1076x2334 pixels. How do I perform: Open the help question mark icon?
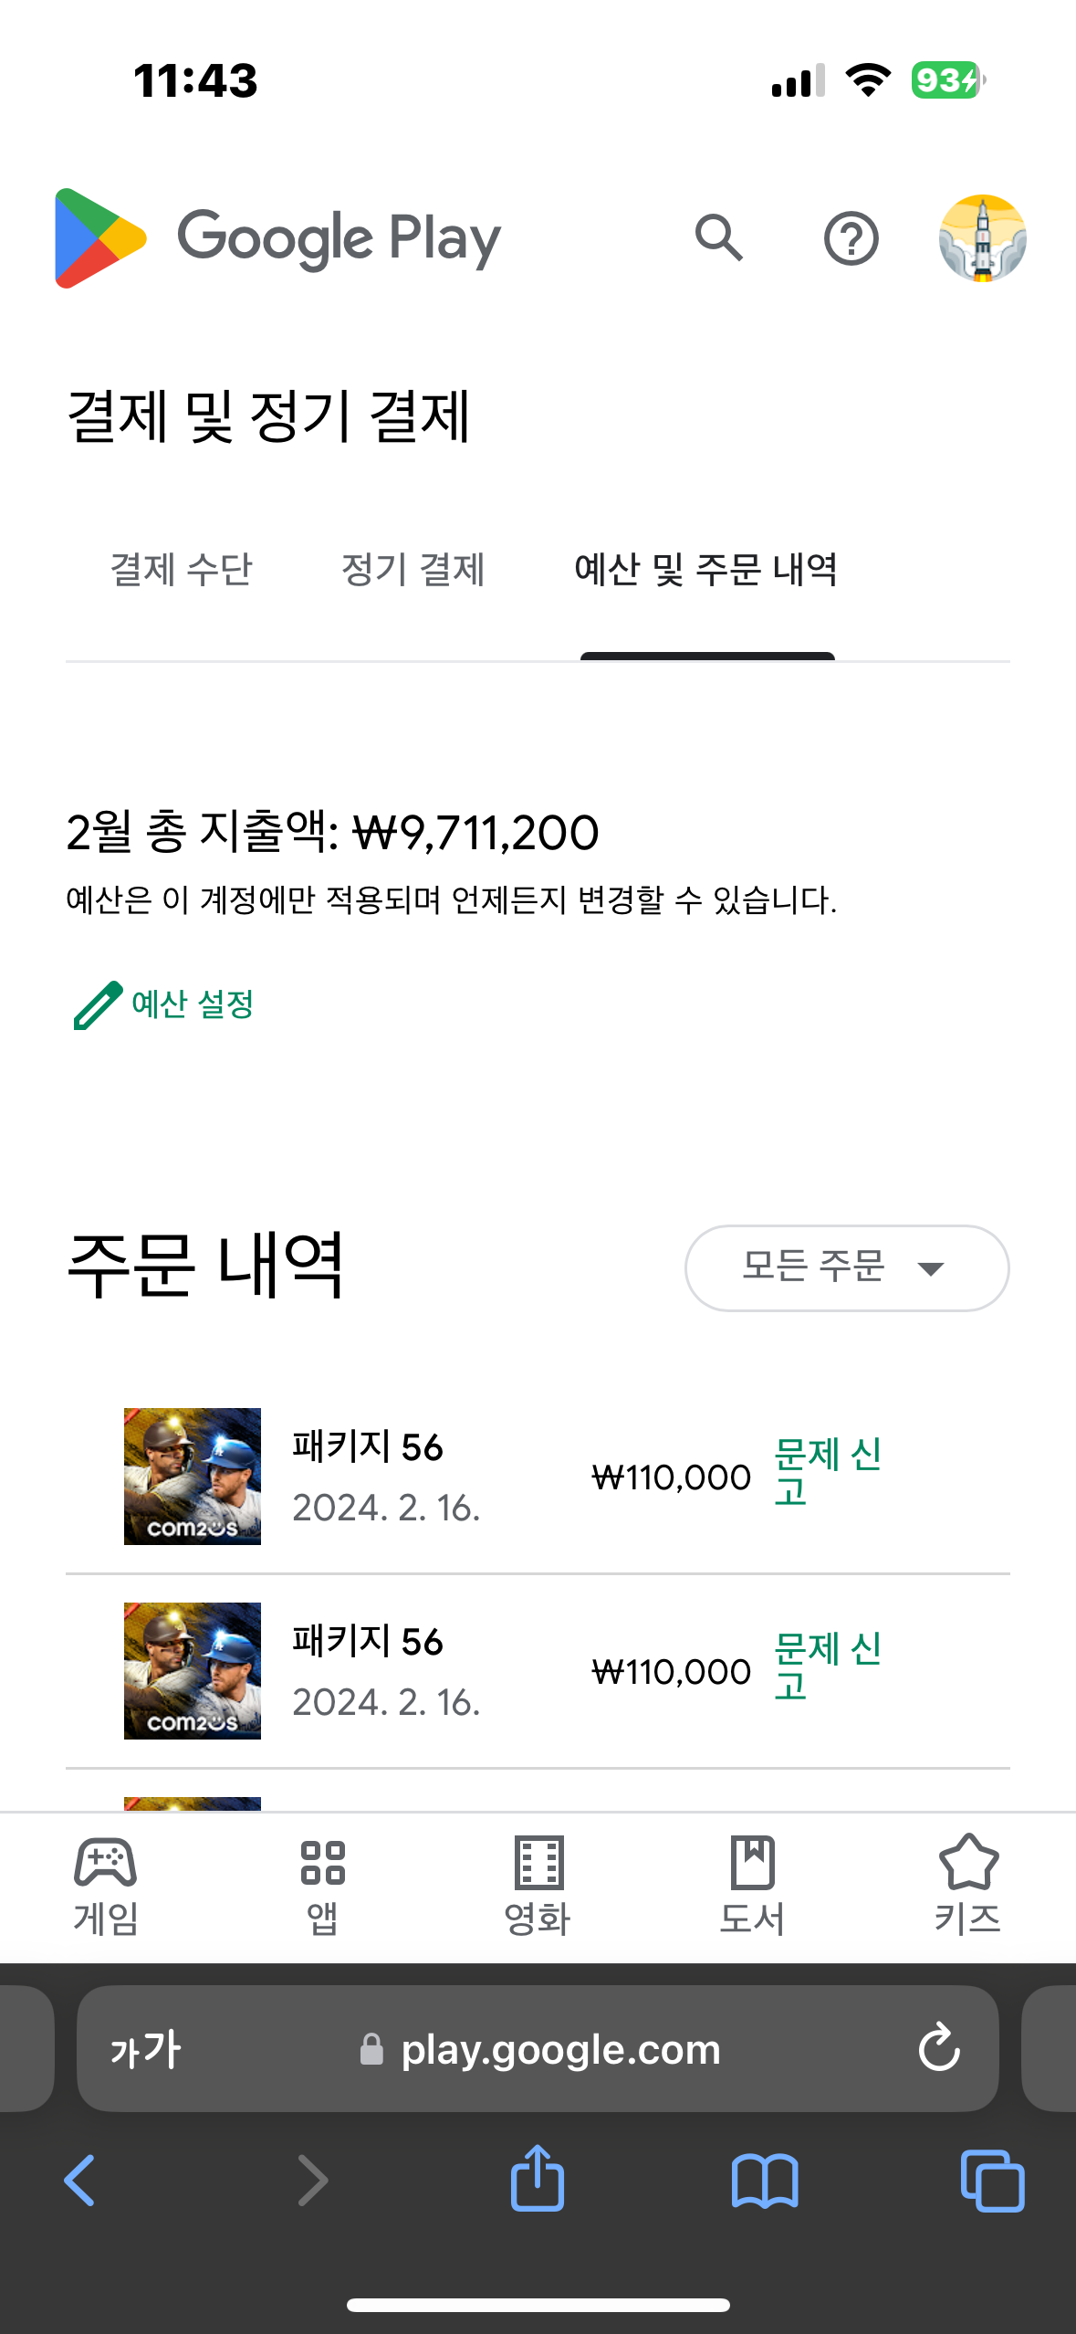click(x=851, y=239)
